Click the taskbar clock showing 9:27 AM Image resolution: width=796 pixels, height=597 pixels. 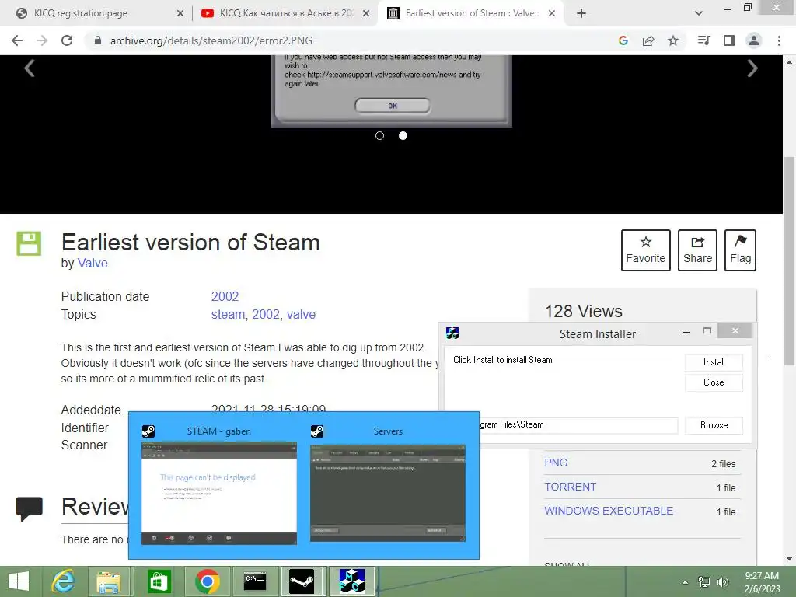point(762,582)
